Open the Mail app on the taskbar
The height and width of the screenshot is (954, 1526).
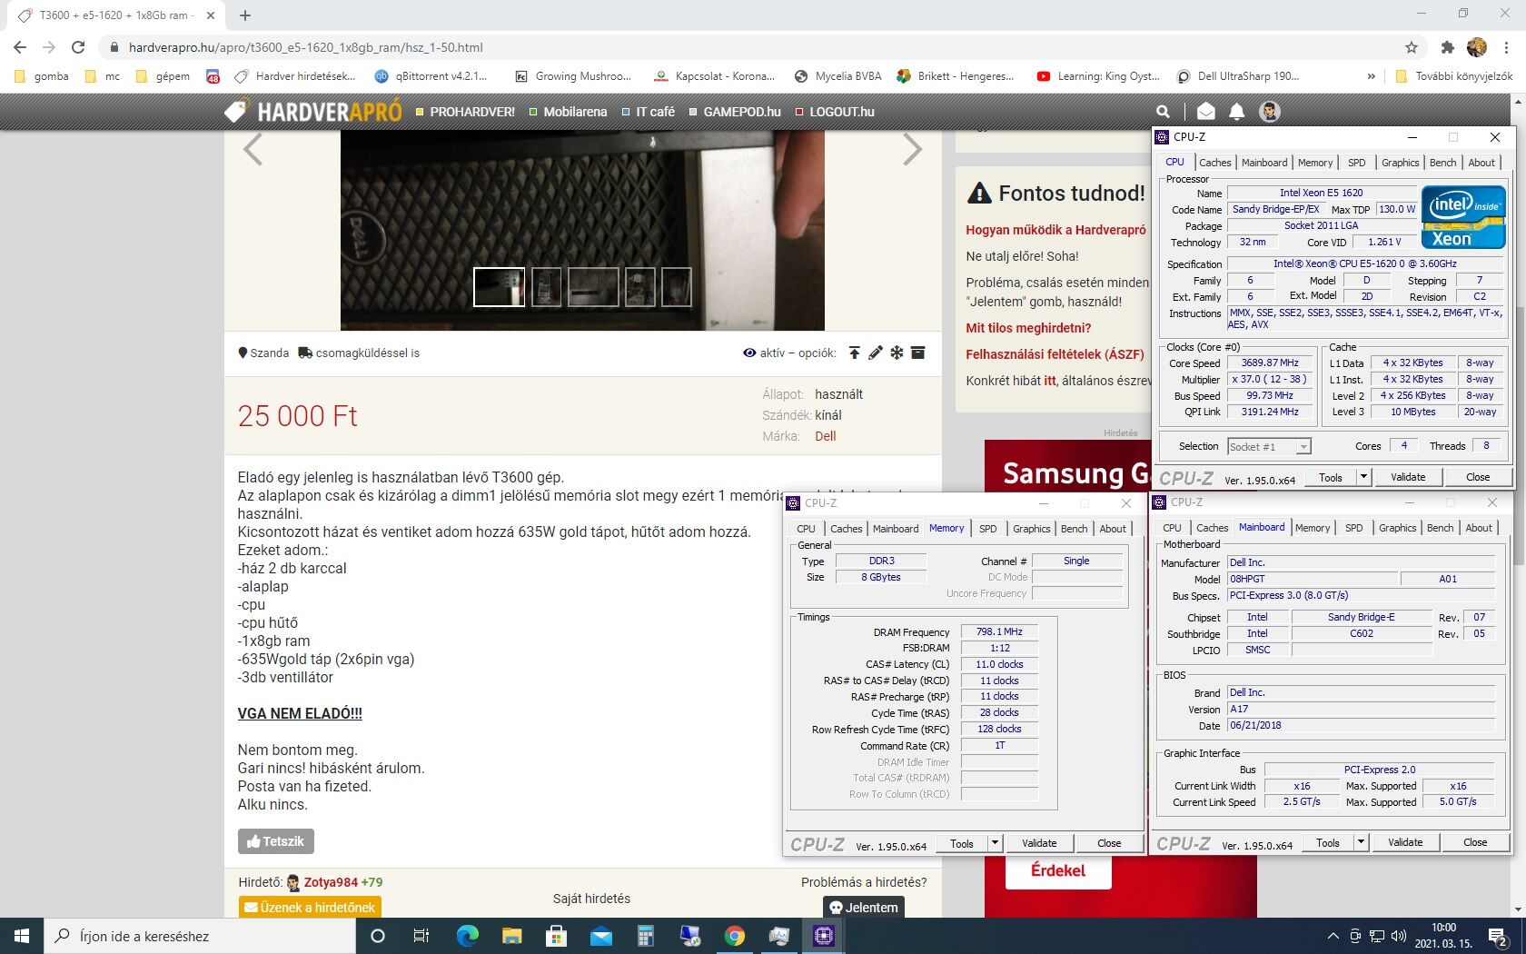tap(600, 936)
